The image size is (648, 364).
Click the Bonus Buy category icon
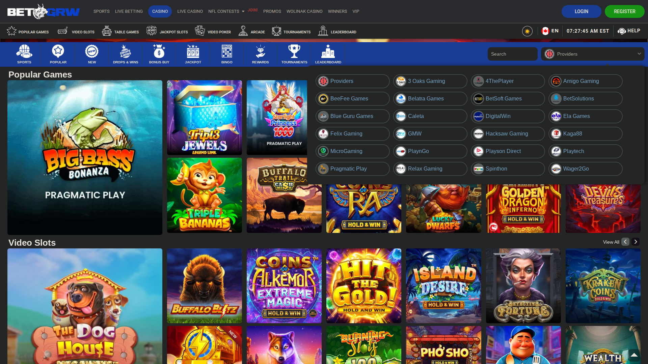click(x=159, y=51)
